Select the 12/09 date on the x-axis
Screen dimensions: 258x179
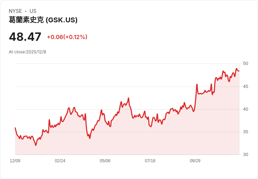[x=15, y=161]
